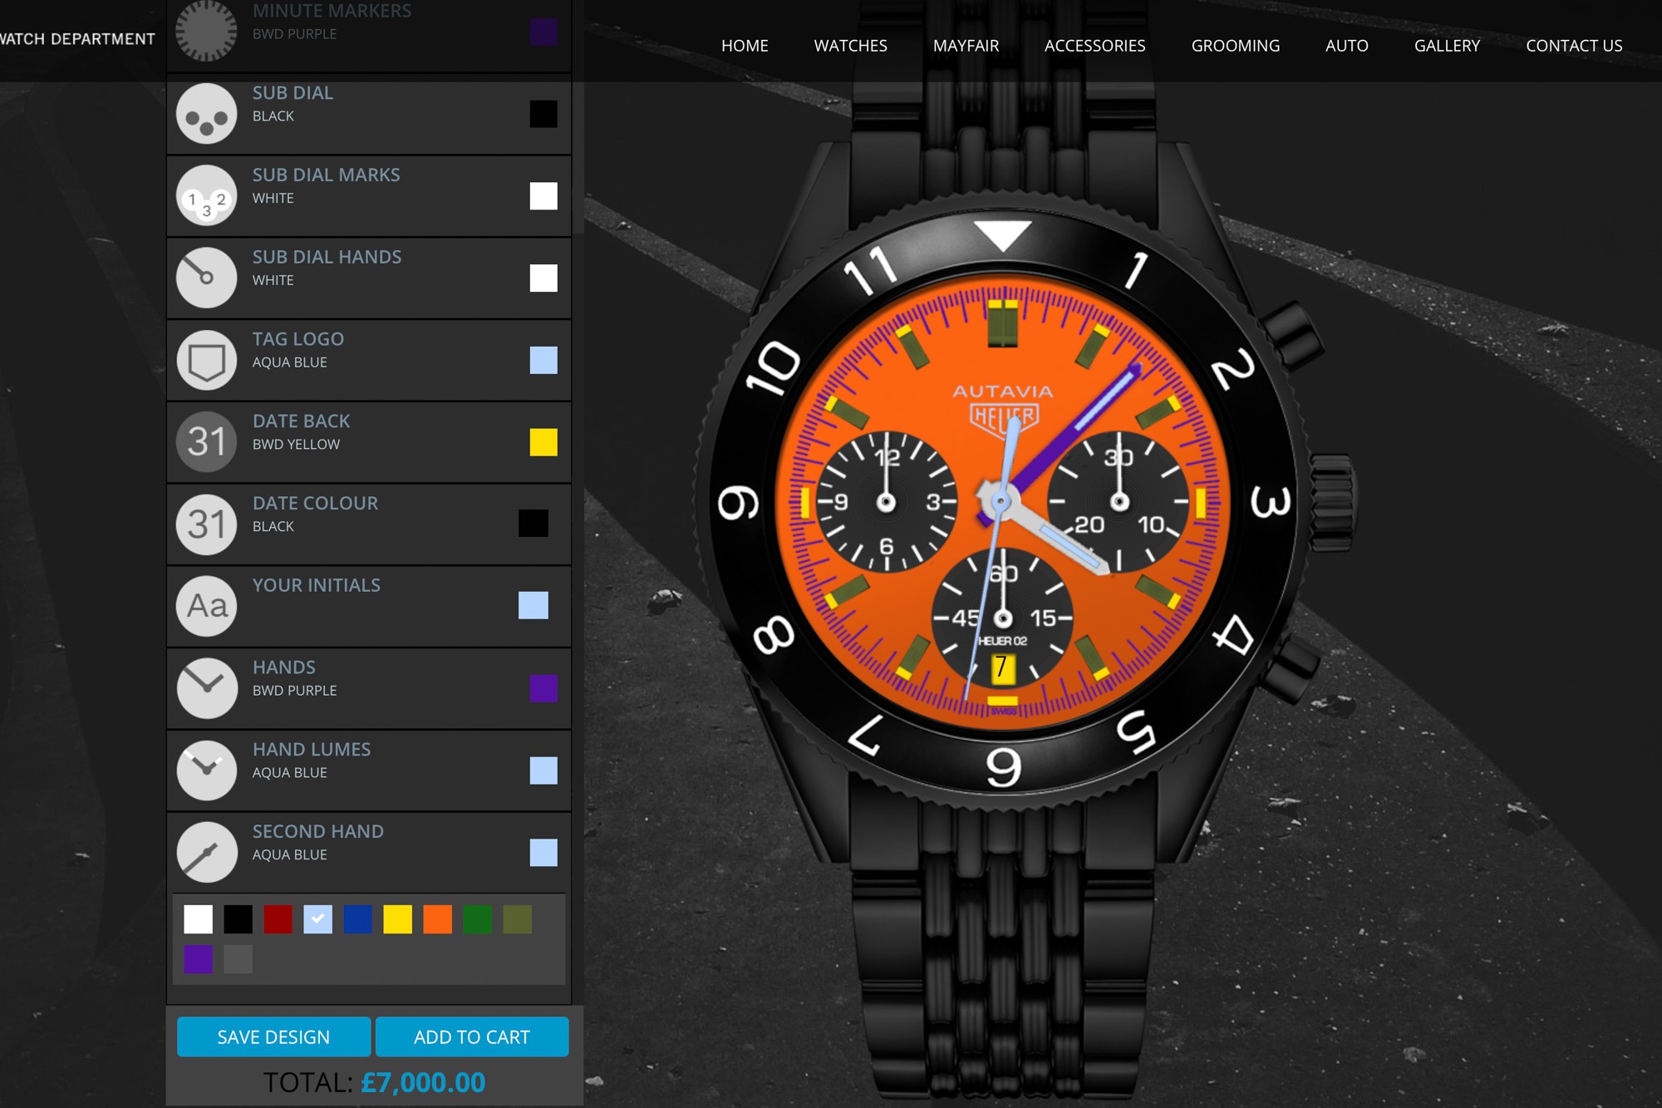Click the SAVE DESIGN button
Viewport: 1662px width, 1108px height.
[x=273, y=1037]
